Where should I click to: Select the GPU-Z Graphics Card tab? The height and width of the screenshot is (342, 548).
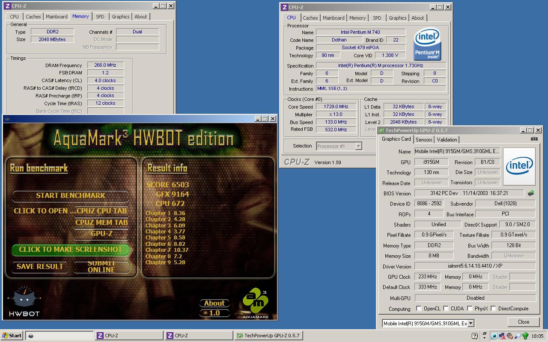pyautogui.click(x=396, y=139)
